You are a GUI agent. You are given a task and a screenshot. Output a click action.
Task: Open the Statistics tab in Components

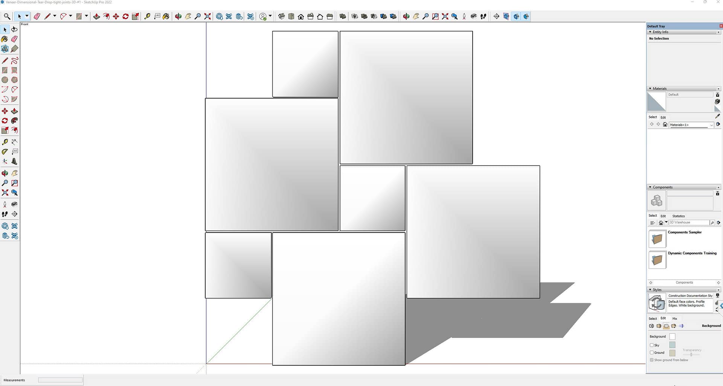click(679, 216)
